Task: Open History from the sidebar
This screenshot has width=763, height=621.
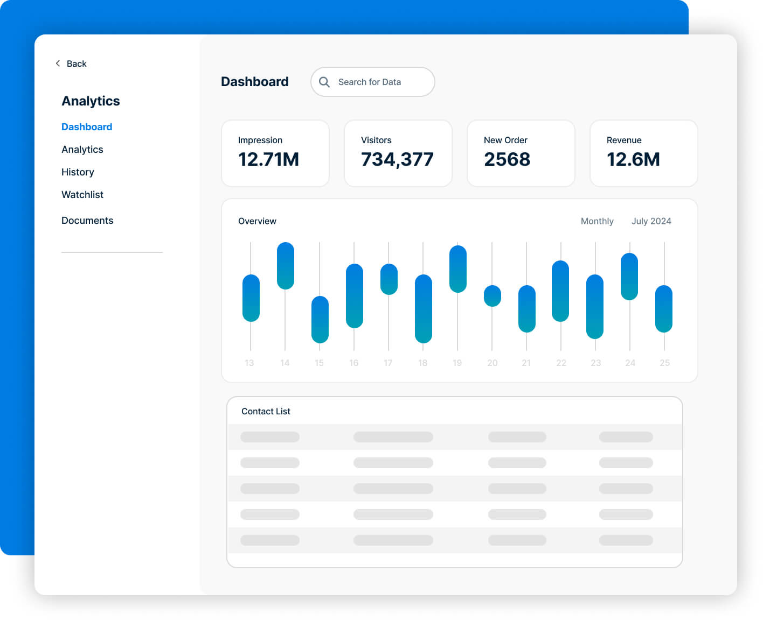Action: pyautogui.click(x=78, y=172)
